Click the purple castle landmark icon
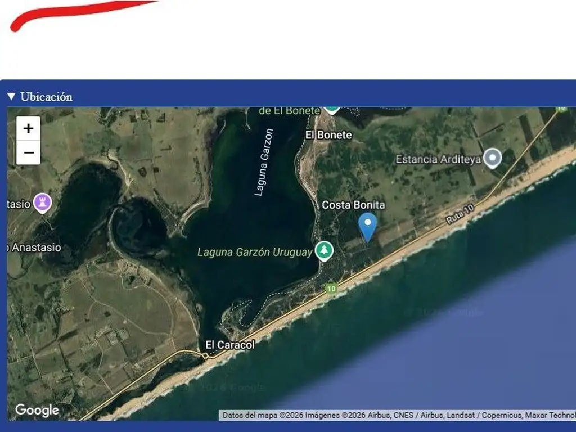Viewport: 576px width, 432px height. [42, 202]
